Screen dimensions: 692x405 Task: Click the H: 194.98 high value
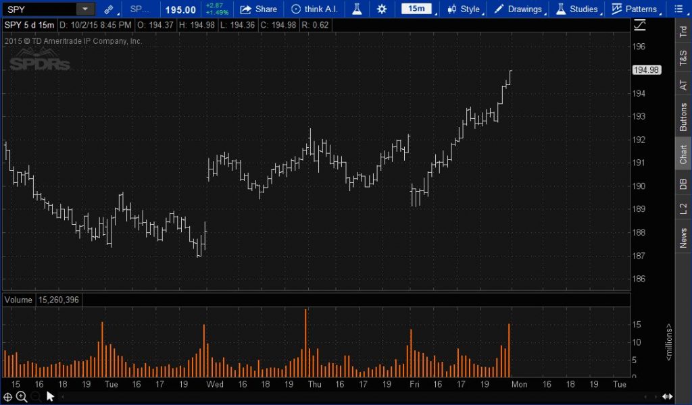tap(197, 25)
